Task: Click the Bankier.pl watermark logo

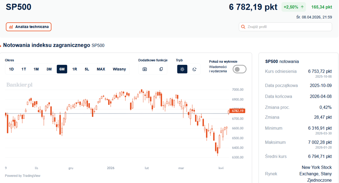Action: coord(19,85)
